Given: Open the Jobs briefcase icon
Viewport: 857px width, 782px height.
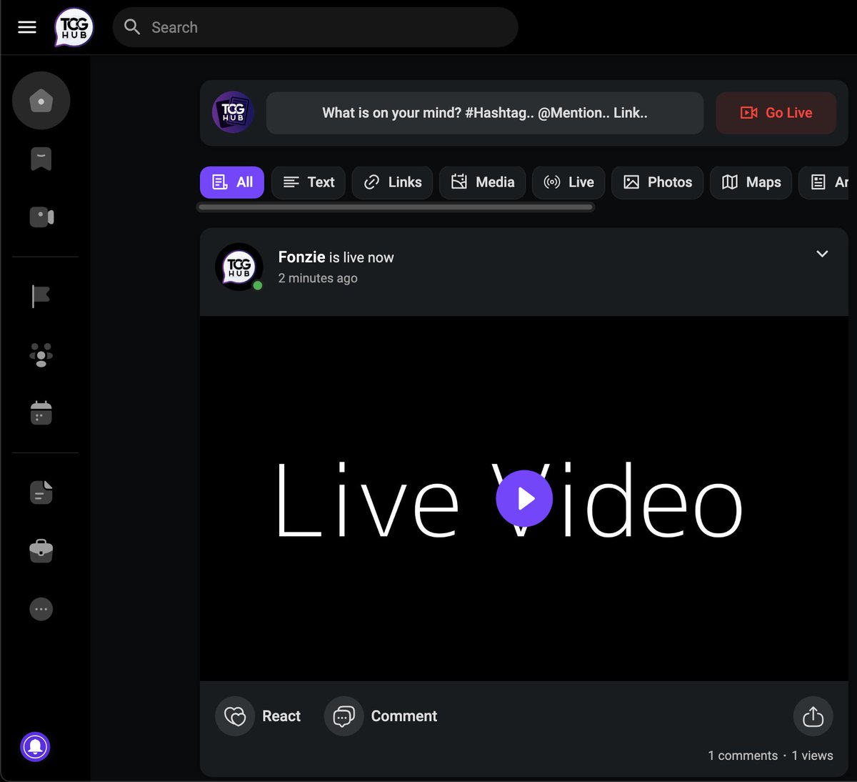Looking at the screenshot, I should click(x=41, y=550).
